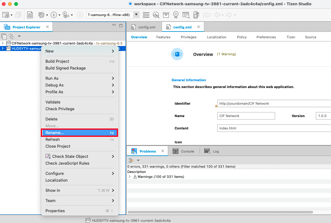The width and height of the screenshot is (331, 223).
Task: Expand the CIFNetwork-samsung-tv project tree node
Action: tap(2, 43)
